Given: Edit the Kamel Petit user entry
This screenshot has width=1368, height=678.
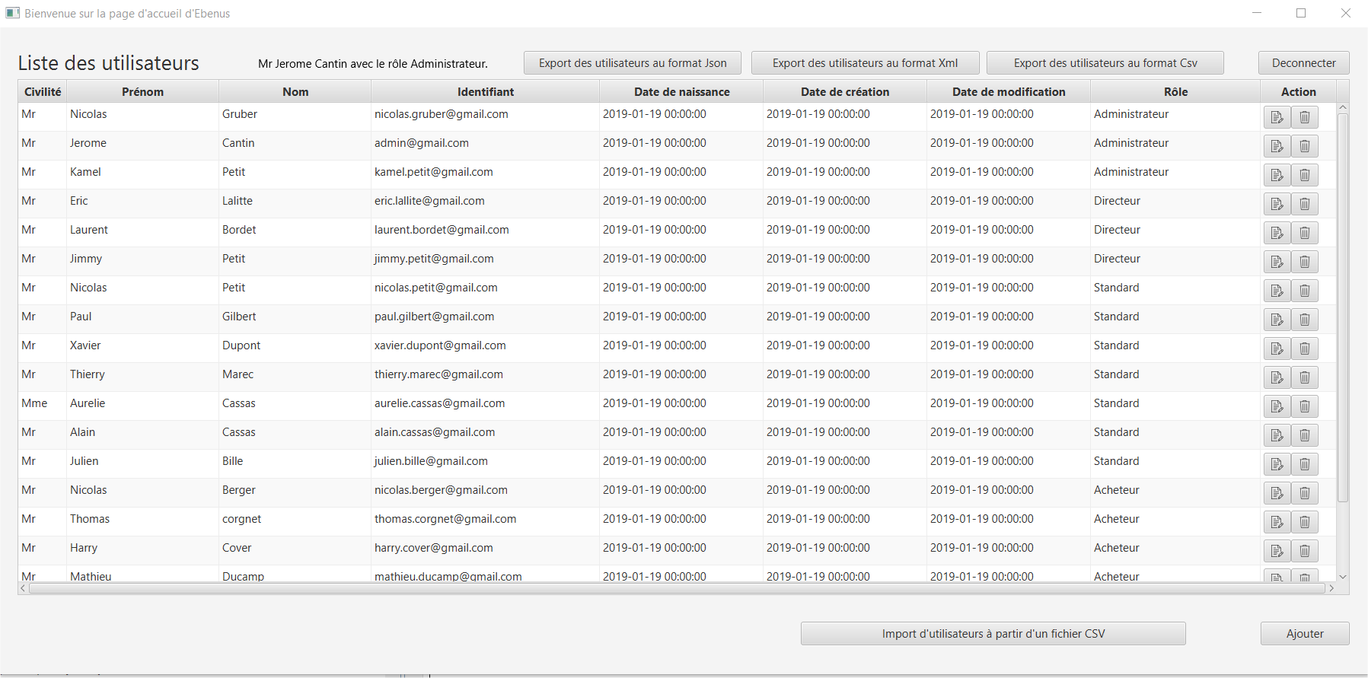Looking at the screenshot, I should point(1277,175).
